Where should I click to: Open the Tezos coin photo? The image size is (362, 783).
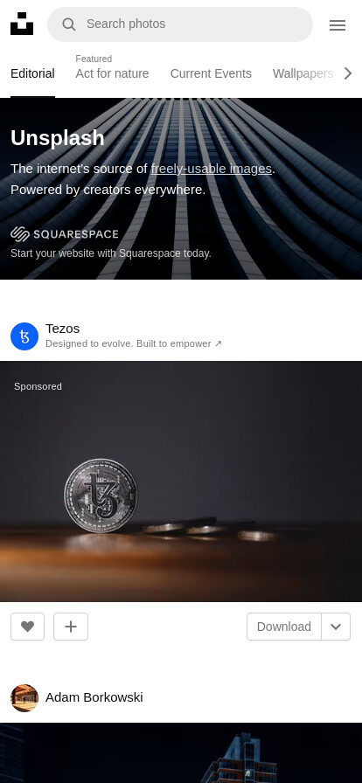click(x=181, y=481)
